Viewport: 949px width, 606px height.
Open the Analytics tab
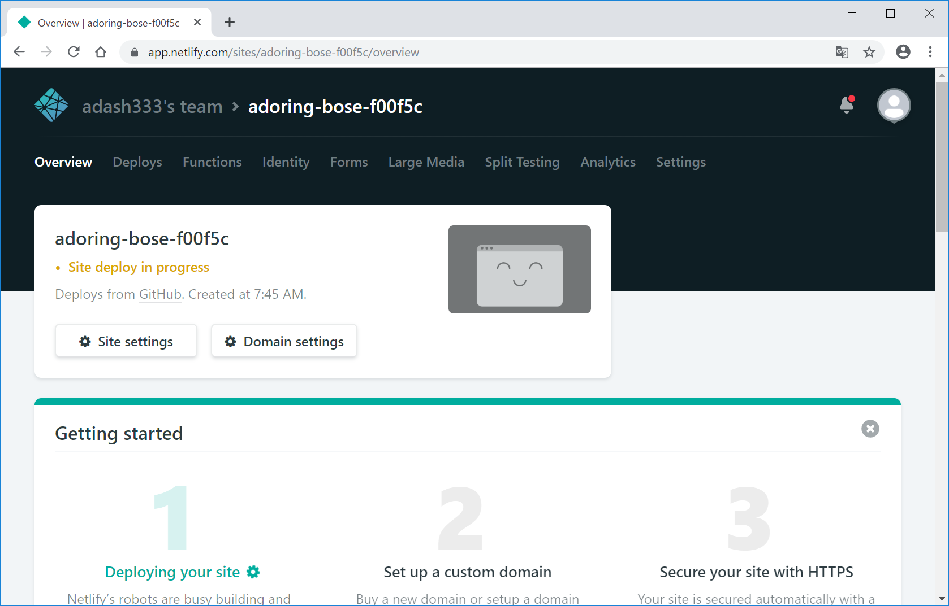608,162
